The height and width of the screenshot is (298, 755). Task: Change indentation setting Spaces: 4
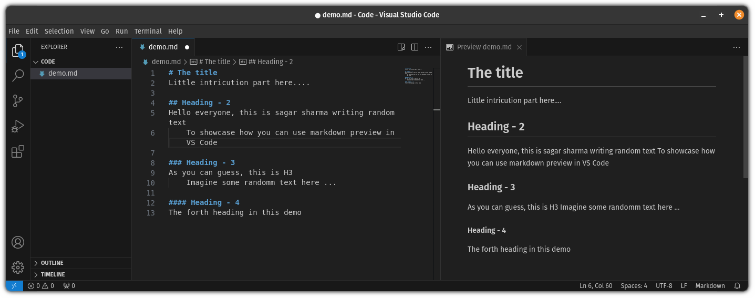coord(634,286)
